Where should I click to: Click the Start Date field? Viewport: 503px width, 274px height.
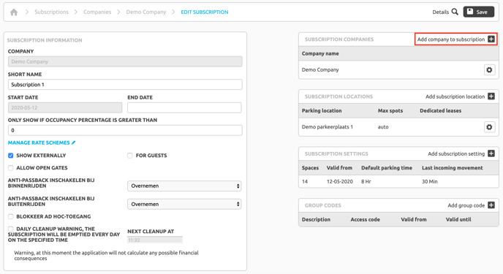[x=65, y=107]
